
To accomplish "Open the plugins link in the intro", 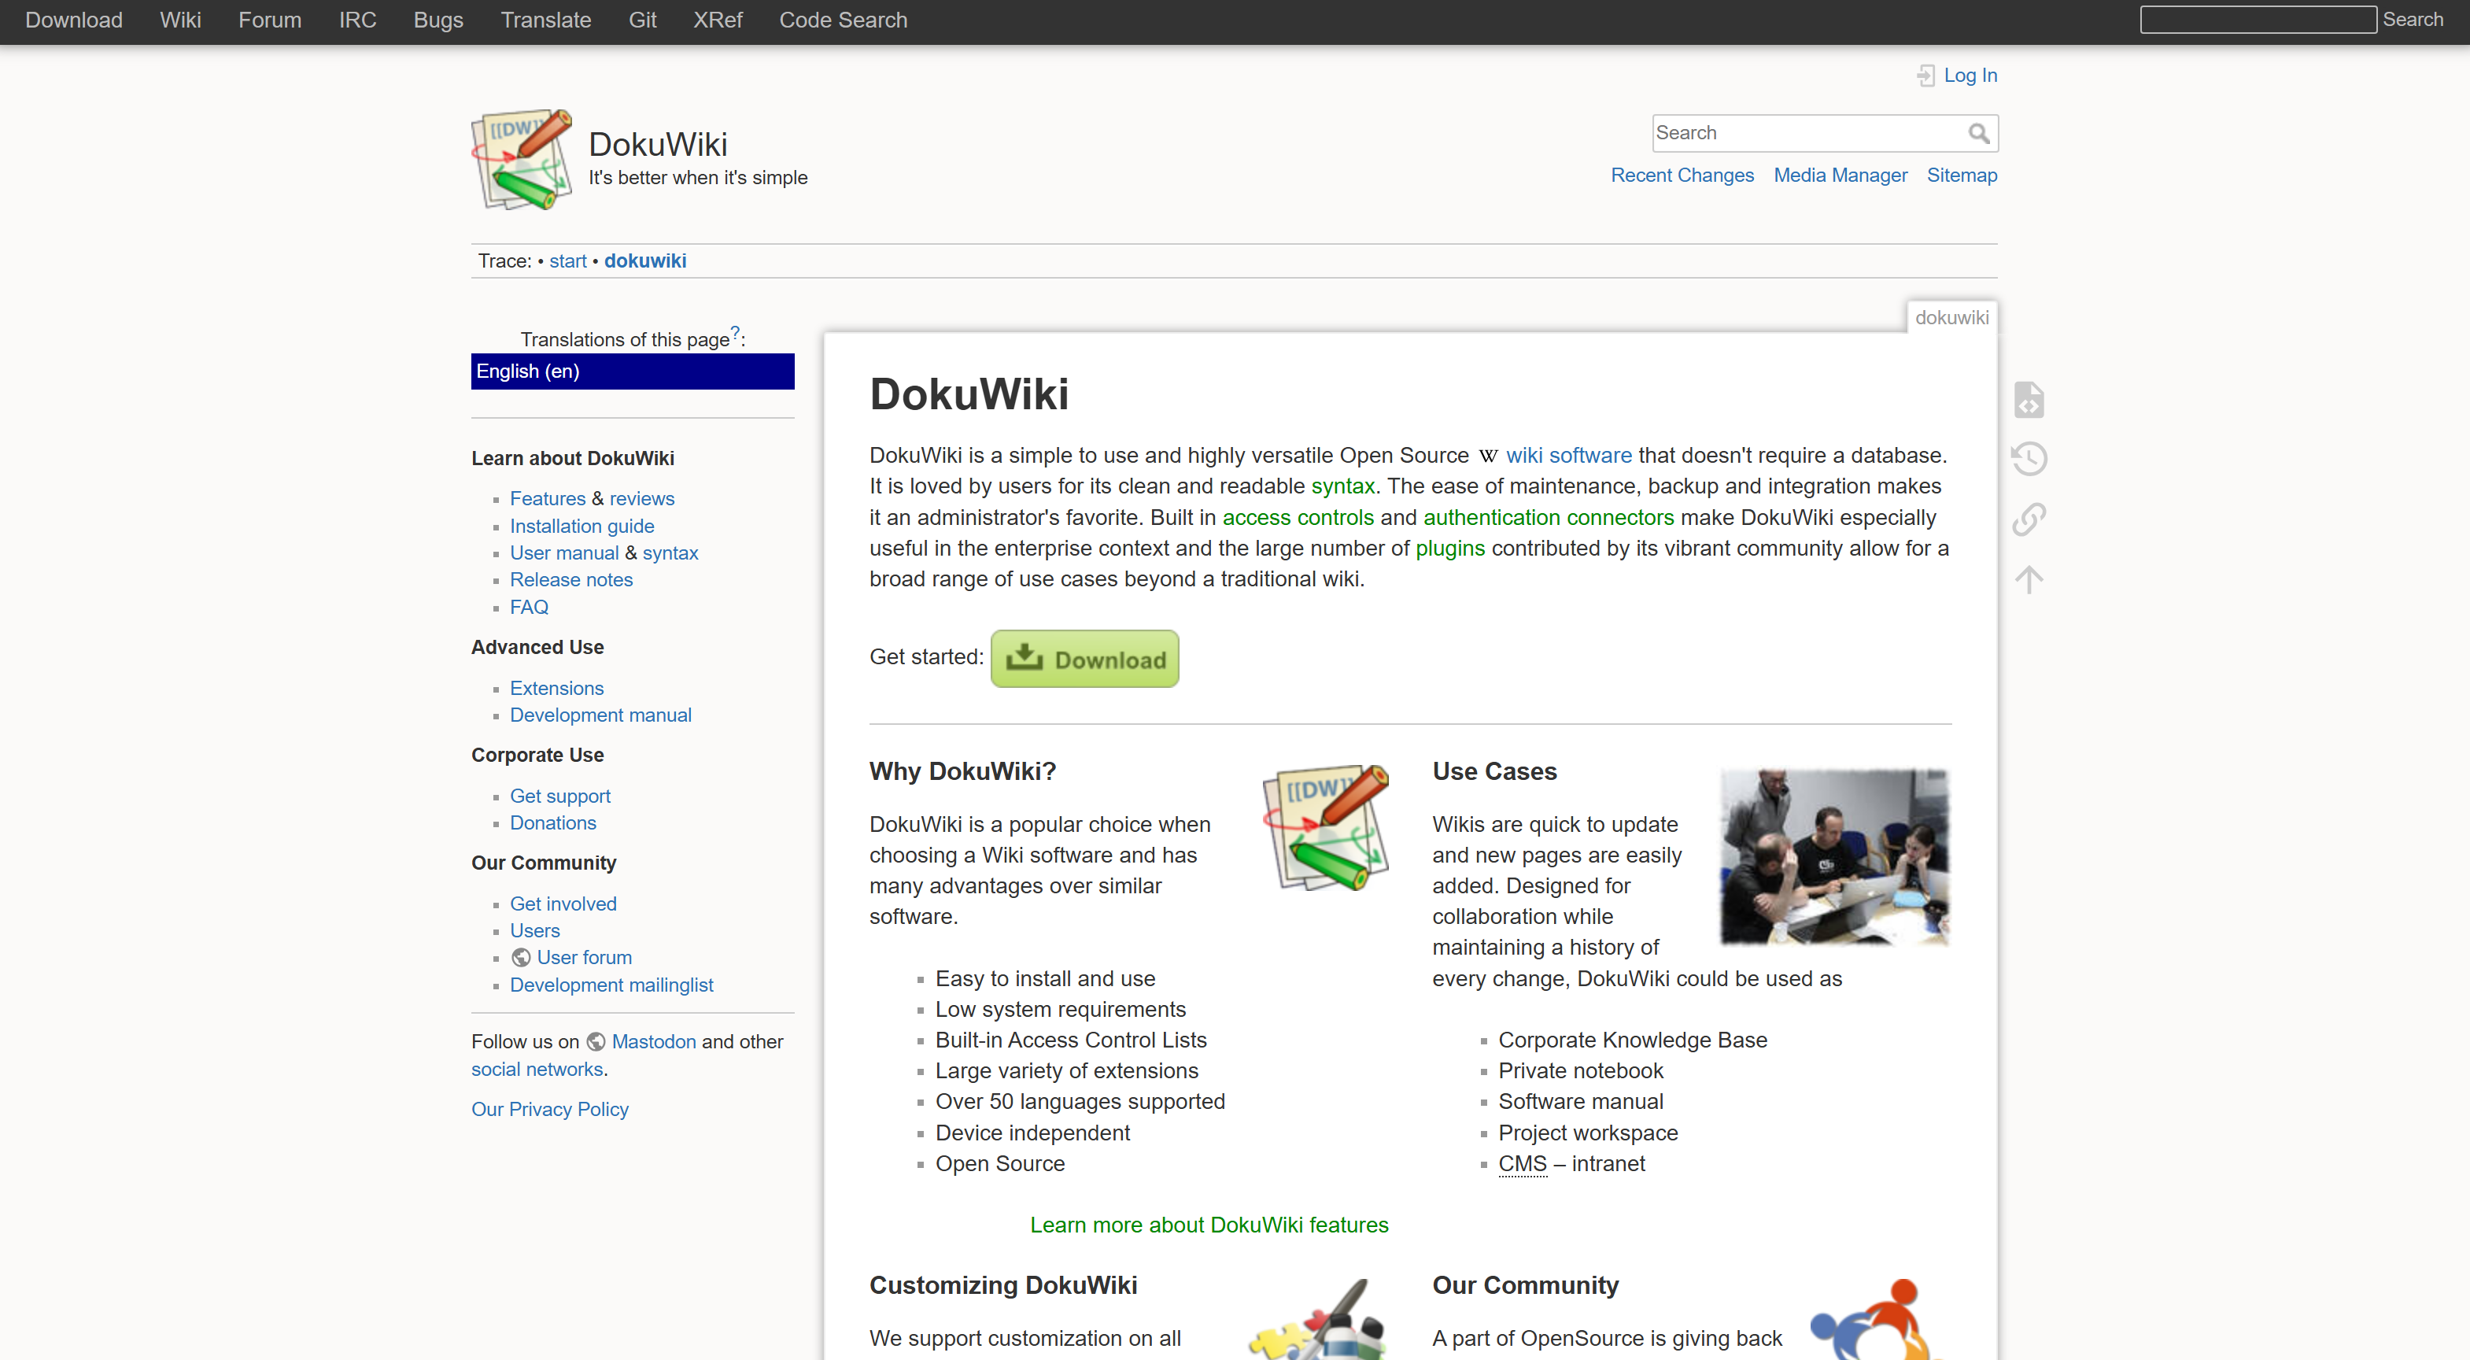I will [1449, 549].
